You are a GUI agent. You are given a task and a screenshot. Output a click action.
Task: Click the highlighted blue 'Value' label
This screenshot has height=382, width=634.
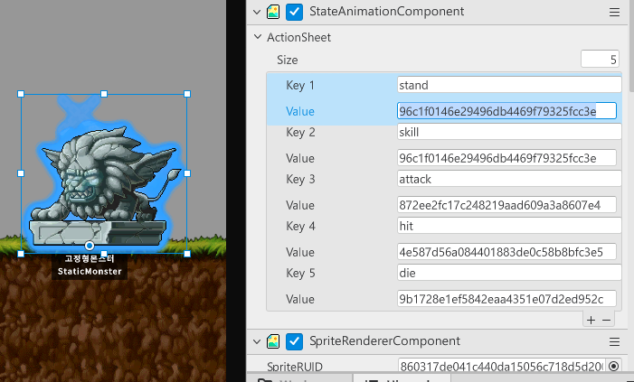pyautogui.click(x=300, y=111)
